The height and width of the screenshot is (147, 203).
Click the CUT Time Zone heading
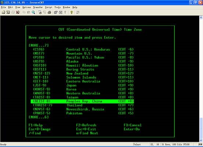tap(100, 29)
